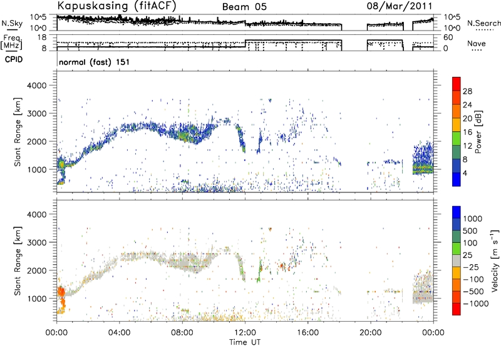
Task: Click the 'N.Search' legend label
Action: click(x=483, y=23)
